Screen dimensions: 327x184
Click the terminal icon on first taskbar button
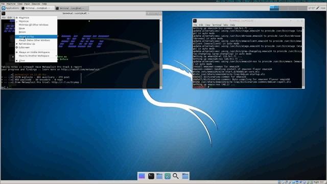pos(23,8)
